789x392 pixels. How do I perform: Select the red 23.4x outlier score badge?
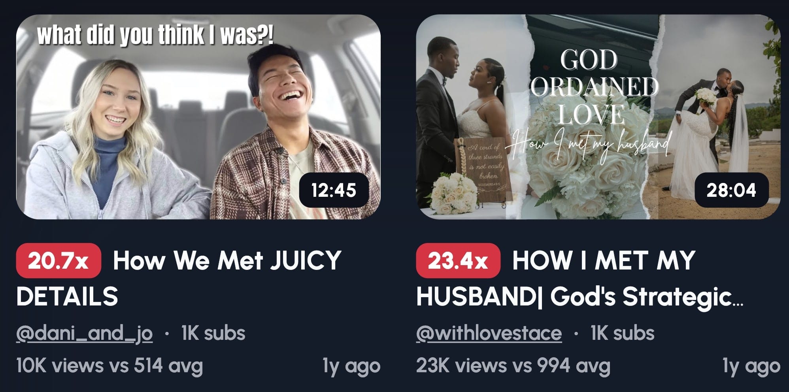pos(458,261)
